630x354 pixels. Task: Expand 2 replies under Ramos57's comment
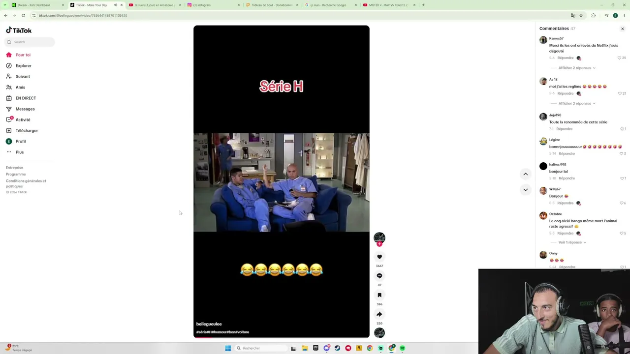[x=577, y=68]
